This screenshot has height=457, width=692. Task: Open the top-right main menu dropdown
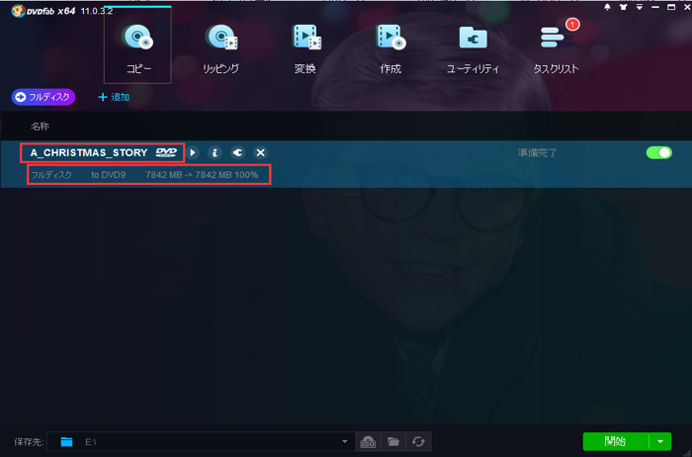point(639,7)
